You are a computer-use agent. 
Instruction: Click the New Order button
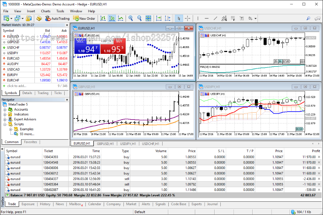pos(84,19)
